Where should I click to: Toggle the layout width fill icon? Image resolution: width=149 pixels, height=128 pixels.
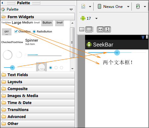tap(100, 29)
